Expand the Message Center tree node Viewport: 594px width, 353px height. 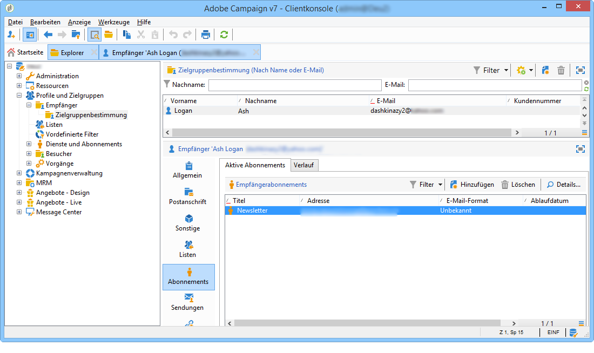coord(19,212)
